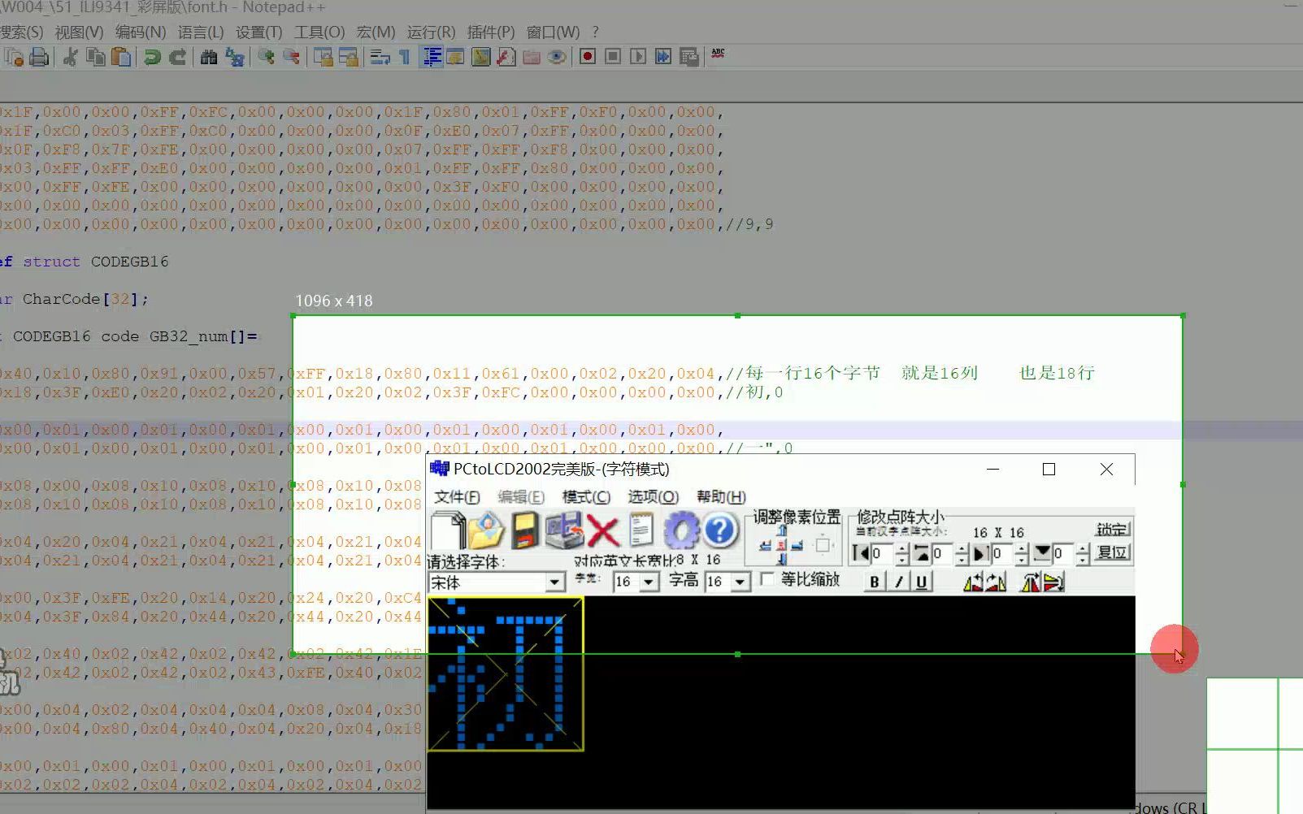
Task: Click the fourth lattice size spinner arrows
Action: (x=1083, y=554)
